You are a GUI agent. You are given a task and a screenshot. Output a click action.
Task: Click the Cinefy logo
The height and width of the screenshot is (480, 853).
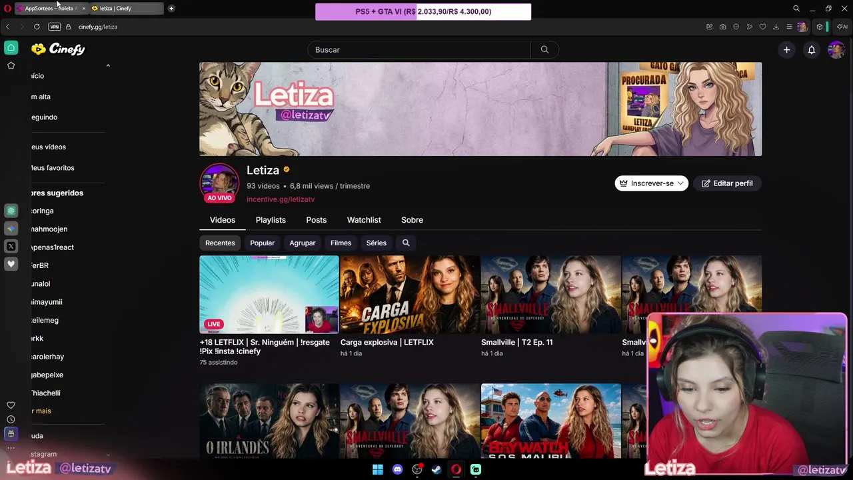click(x=58, y=49)
